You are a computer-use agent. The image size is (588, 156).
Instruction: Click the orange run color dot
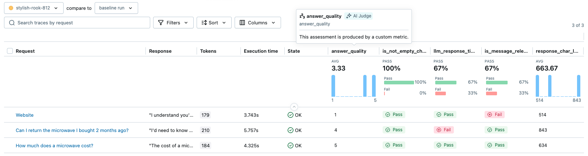(x=11, y=8)
